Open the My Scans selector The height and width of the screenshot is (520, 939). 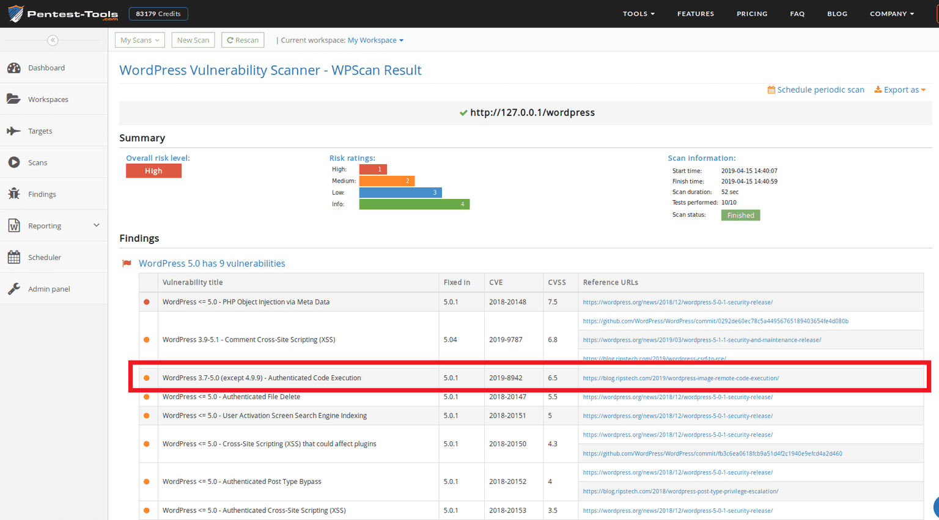click(139, 40)
